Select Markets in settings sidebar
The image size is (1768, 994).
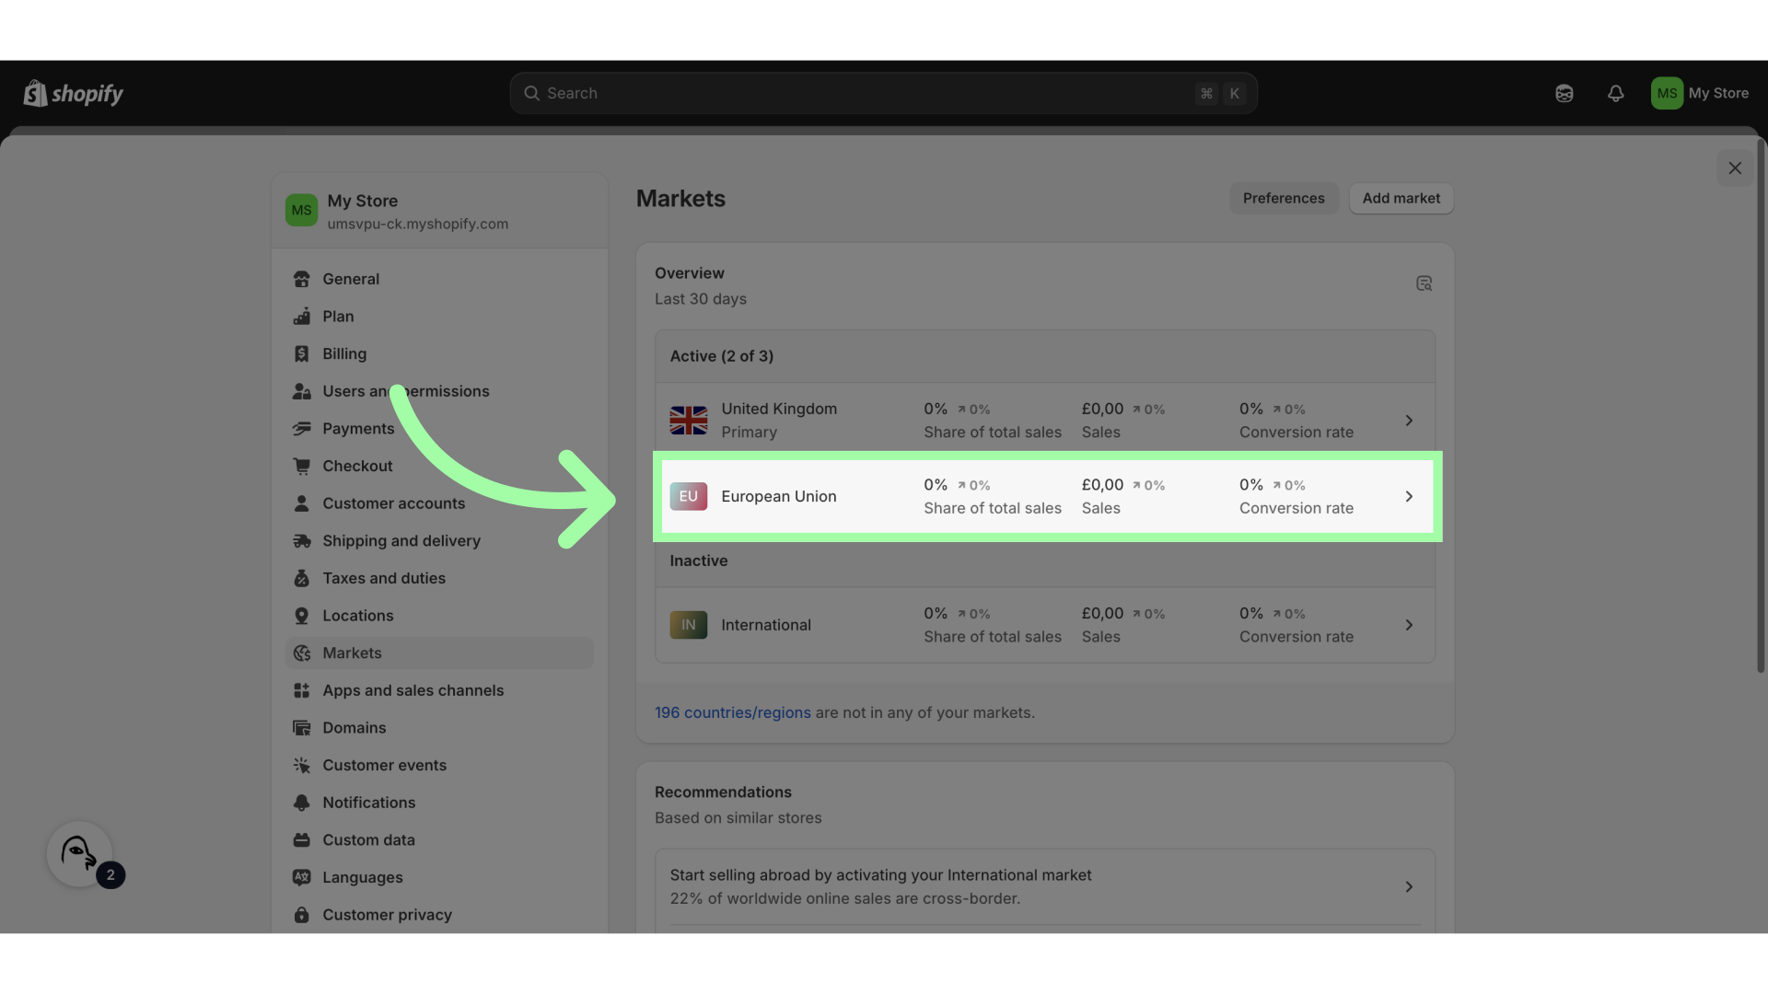(439, 653)
